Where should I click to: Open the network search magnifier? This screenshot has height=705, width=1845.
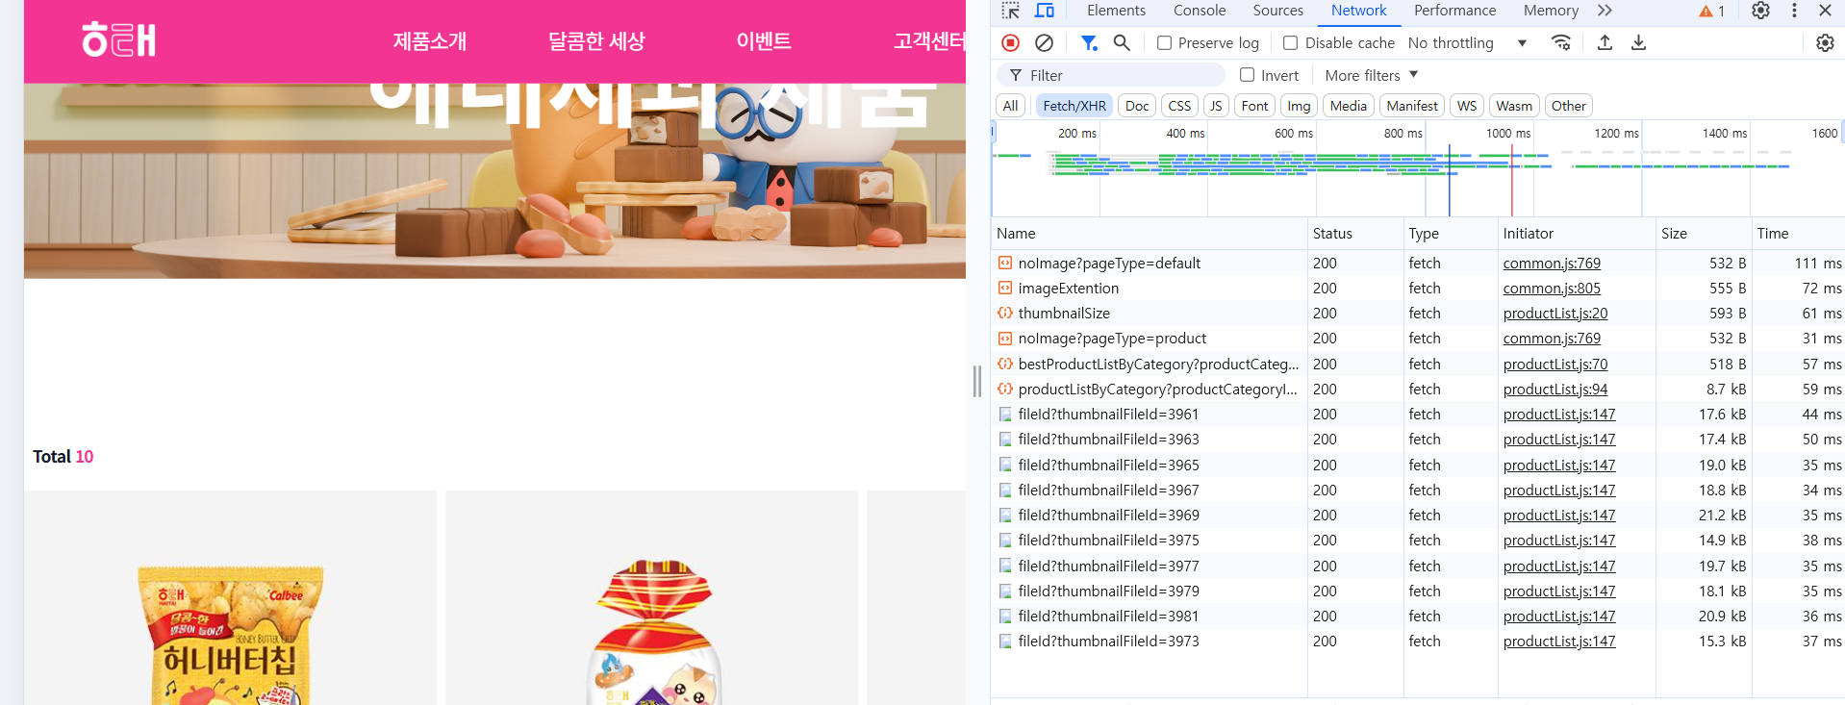[1122, 42]
